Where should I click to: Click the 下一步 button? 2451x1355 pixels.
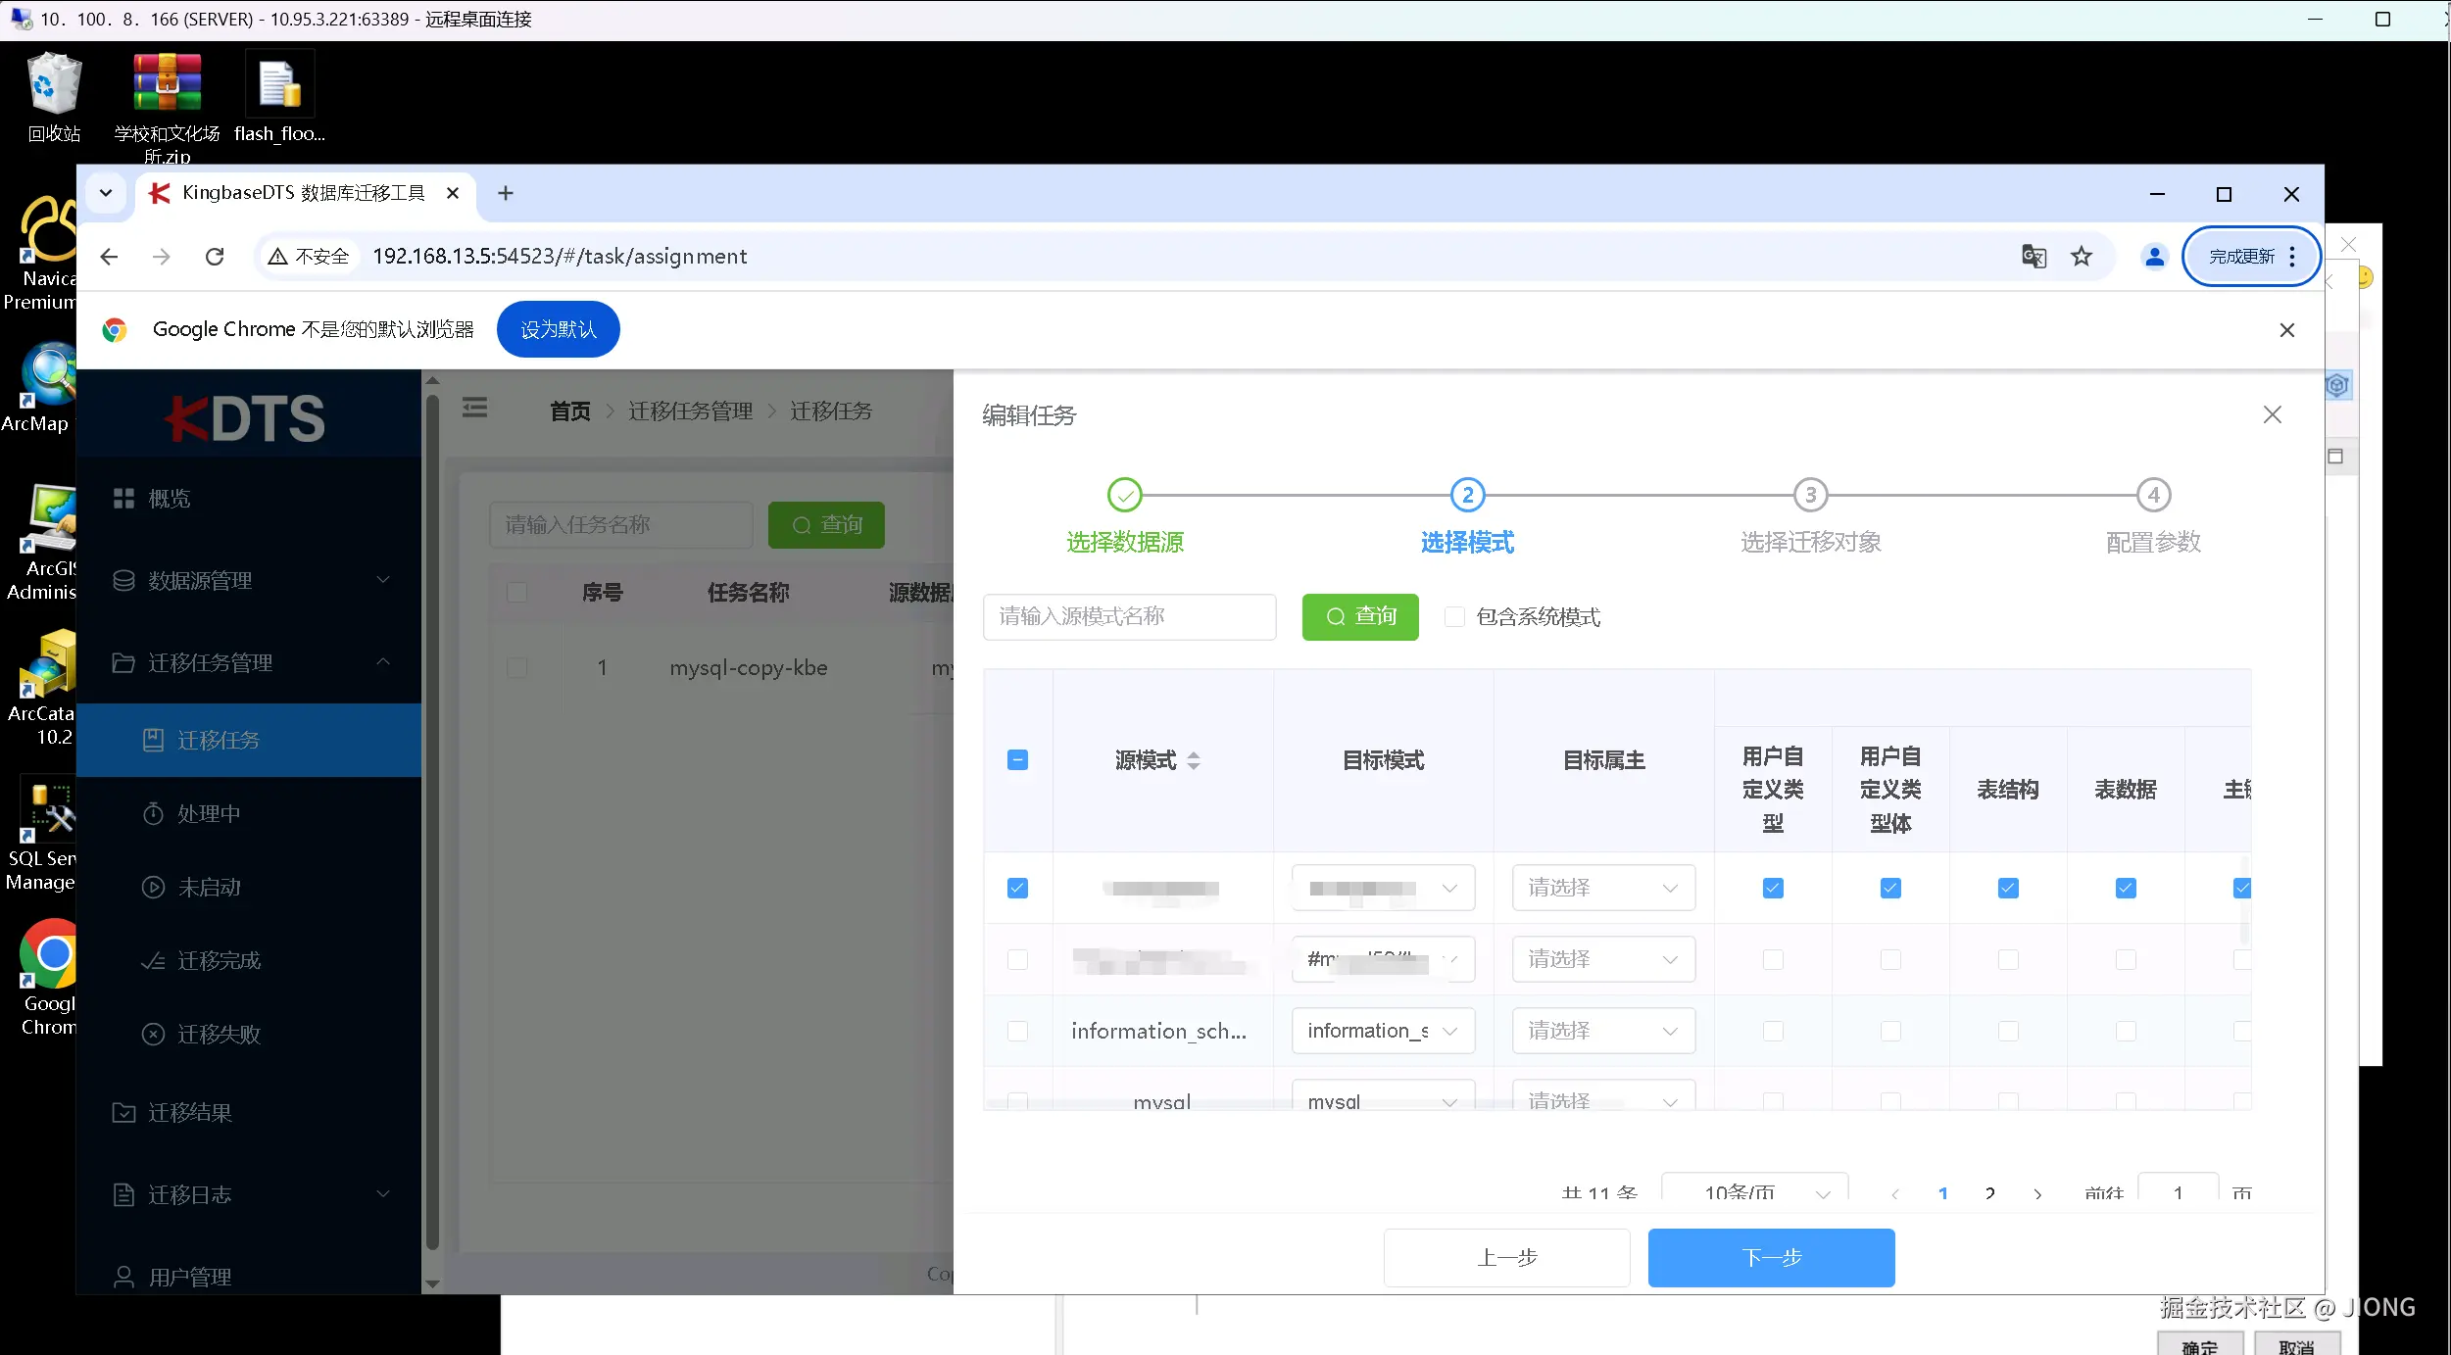(x=1770, y=1257)
